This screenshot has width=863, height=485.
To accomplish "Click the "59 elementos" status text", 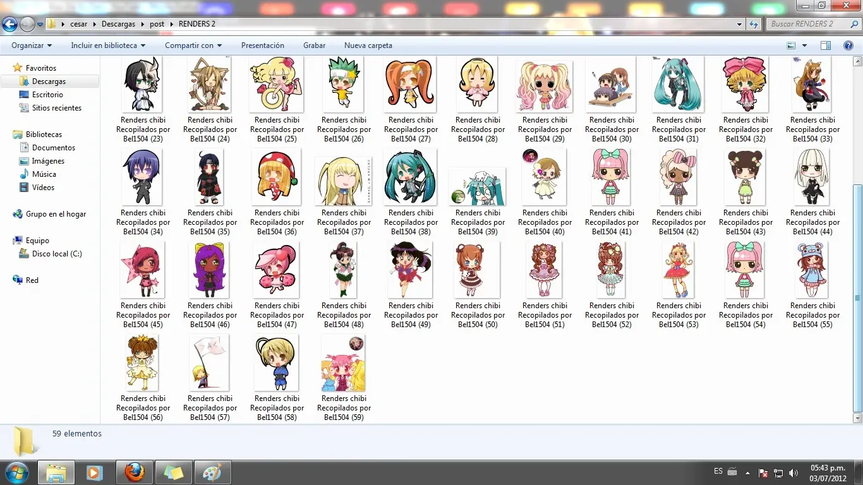I will click(77, 434).
